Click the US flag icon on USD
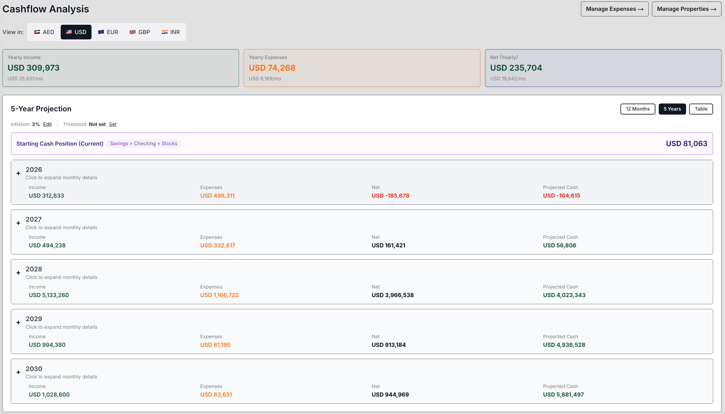 coord(69,32)
